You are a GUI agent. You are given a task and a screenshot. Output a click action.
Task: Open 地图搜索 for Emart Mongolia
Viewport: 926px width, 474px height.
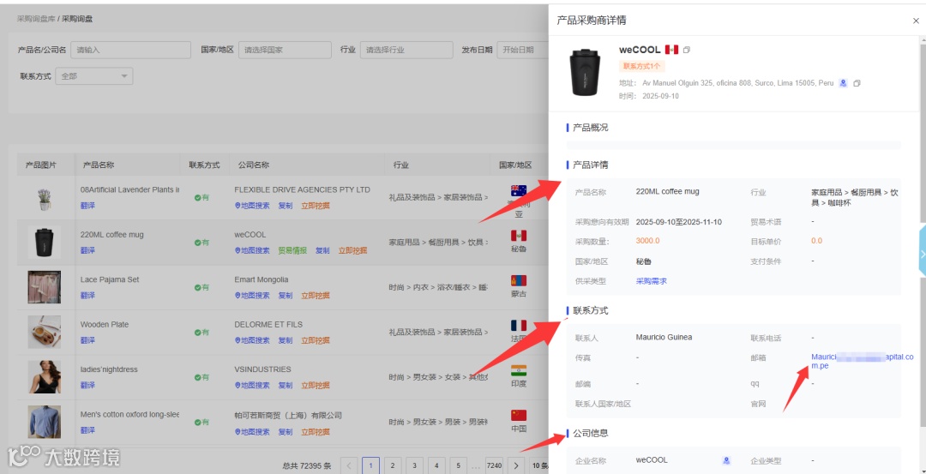pos(252,295)
